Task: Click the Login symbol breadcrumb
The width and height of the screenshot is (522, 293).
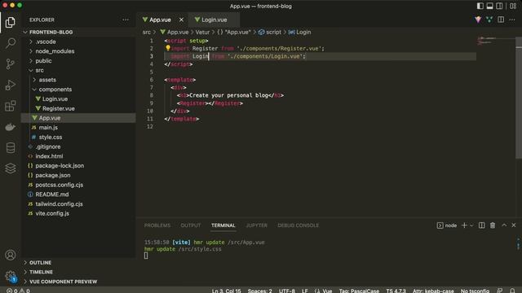Action: [299, 33]
